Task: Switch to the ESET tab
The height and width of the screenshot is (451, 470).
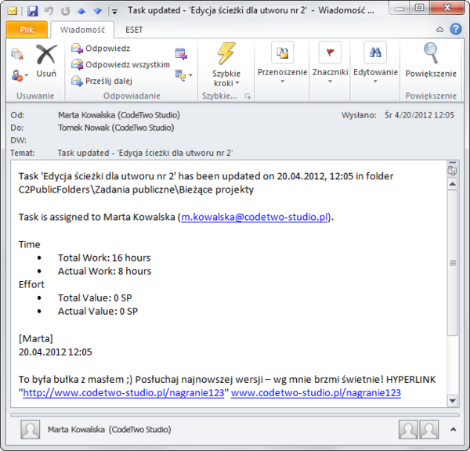Action: [x=134, y=30]
